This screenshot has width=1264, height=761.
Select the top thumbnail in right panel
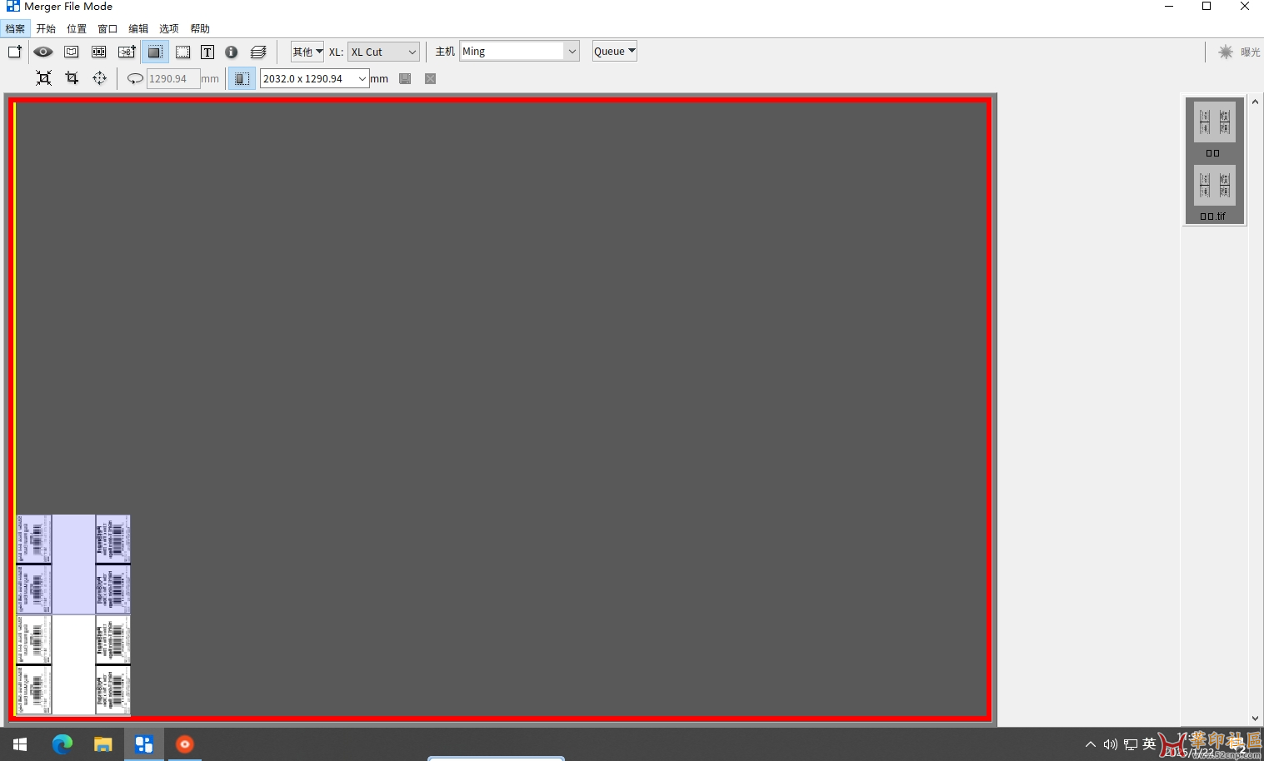click(x=1214, y=122)
